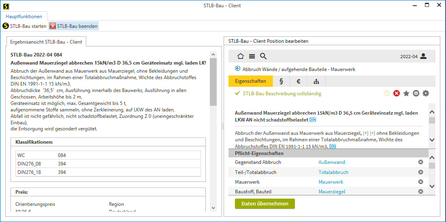Open the Euro price tab
446x222 pixels.
299,81
